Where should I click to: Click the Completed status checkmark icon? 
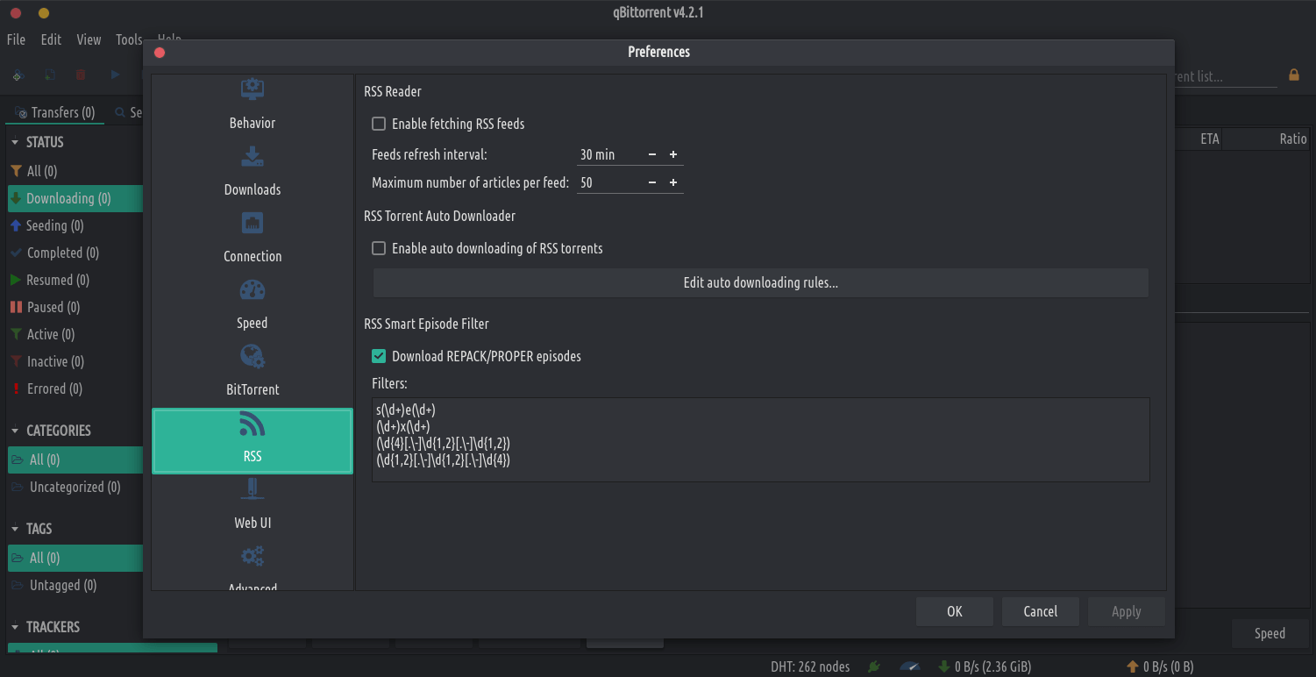[x=16, y=253]
